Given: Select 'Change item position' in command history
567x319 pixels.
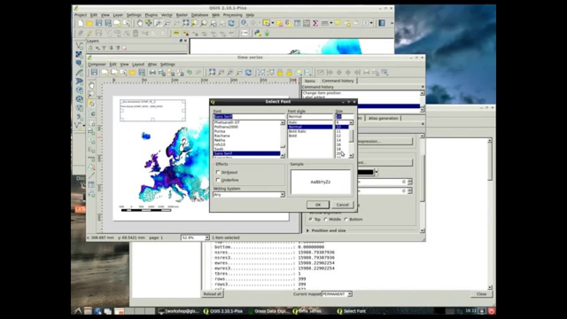Looking at the screenshot, I should [x=322, y=93].
